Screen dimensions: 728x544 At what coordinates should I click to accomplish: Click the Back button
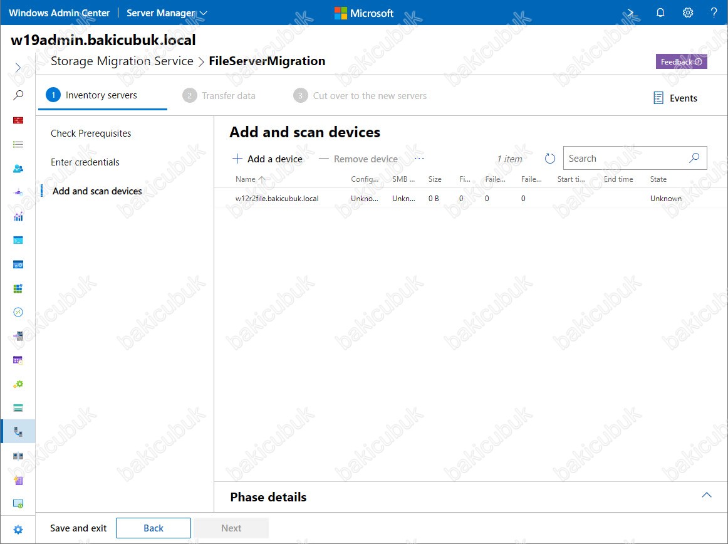coord(153,528)
